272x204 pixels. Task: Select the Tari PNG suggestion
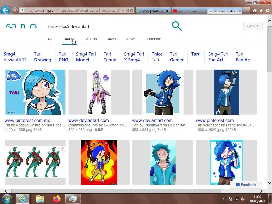[x=63, y=57]
